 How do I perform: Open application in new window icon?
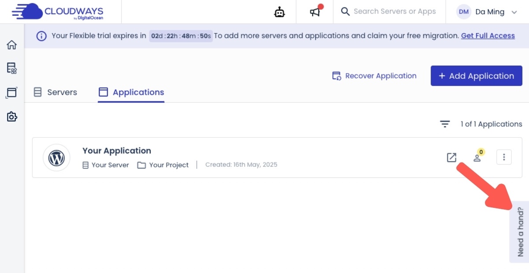coord(451,157)
